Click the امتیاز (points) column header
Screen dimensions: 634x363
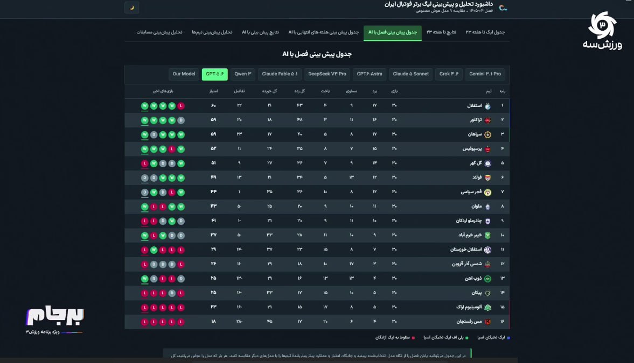coord(213,91)
